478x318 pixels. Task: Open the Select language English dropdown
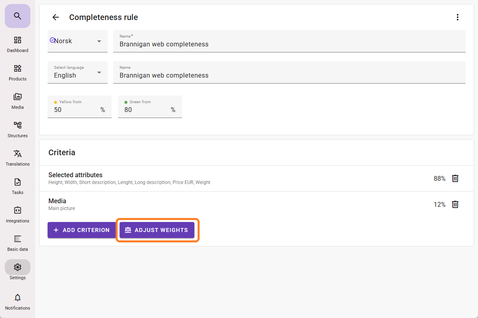coord(78,72)
